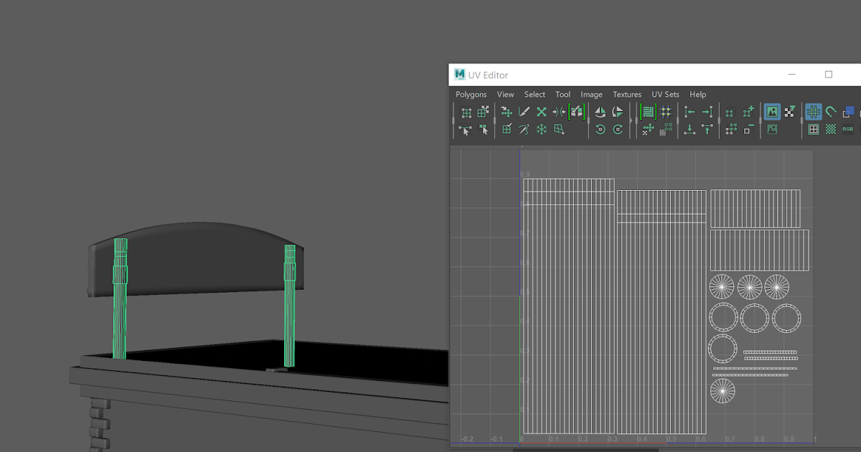Toggle the grid display
Image resolution: width=861 pixels, height=452 pixels.
tap(814, 111)
